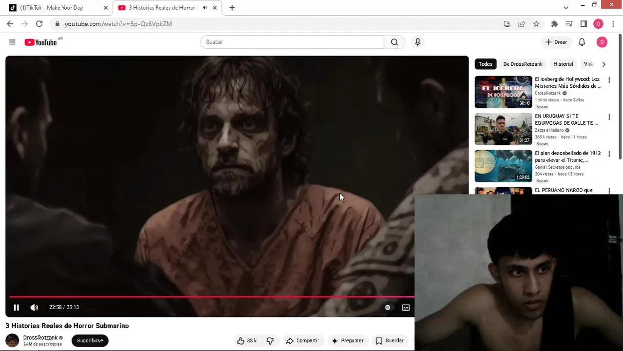Install app icon in address bar
The height and width of the screenshot is (351, 623).
coord(507,24)
